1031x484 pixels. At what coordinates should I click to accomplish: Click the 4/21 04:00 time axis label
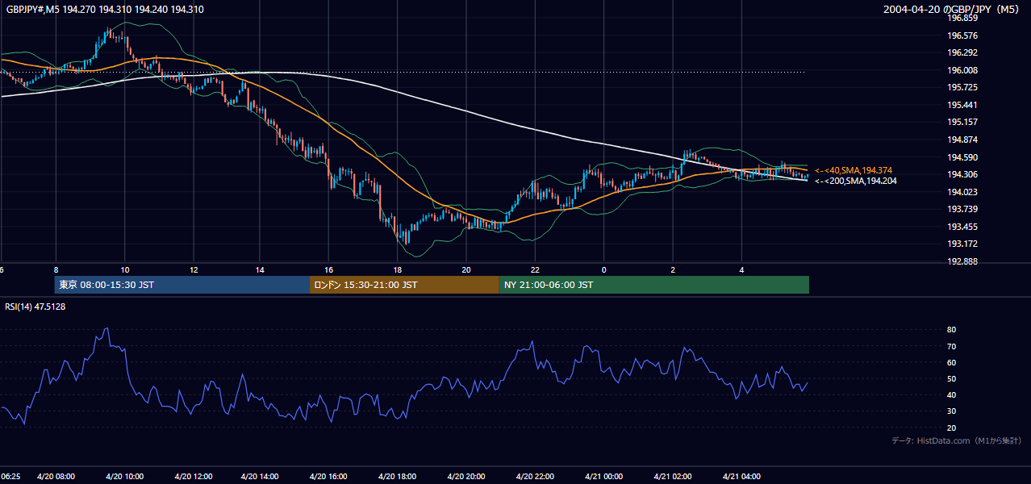click(741, 477)
